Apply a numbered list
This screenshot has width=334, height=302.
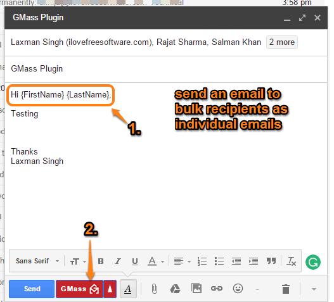202,261
